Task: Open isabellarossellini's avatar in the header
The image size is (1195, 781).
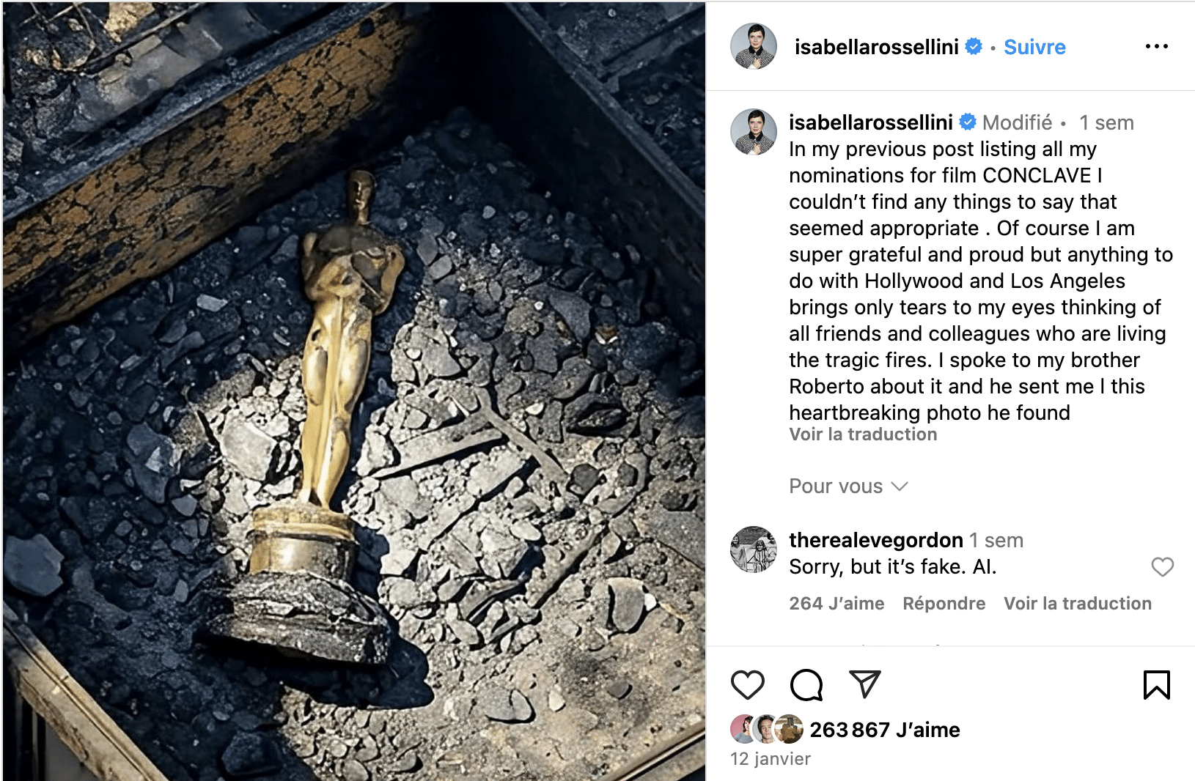Action: (x=753, y=46)
